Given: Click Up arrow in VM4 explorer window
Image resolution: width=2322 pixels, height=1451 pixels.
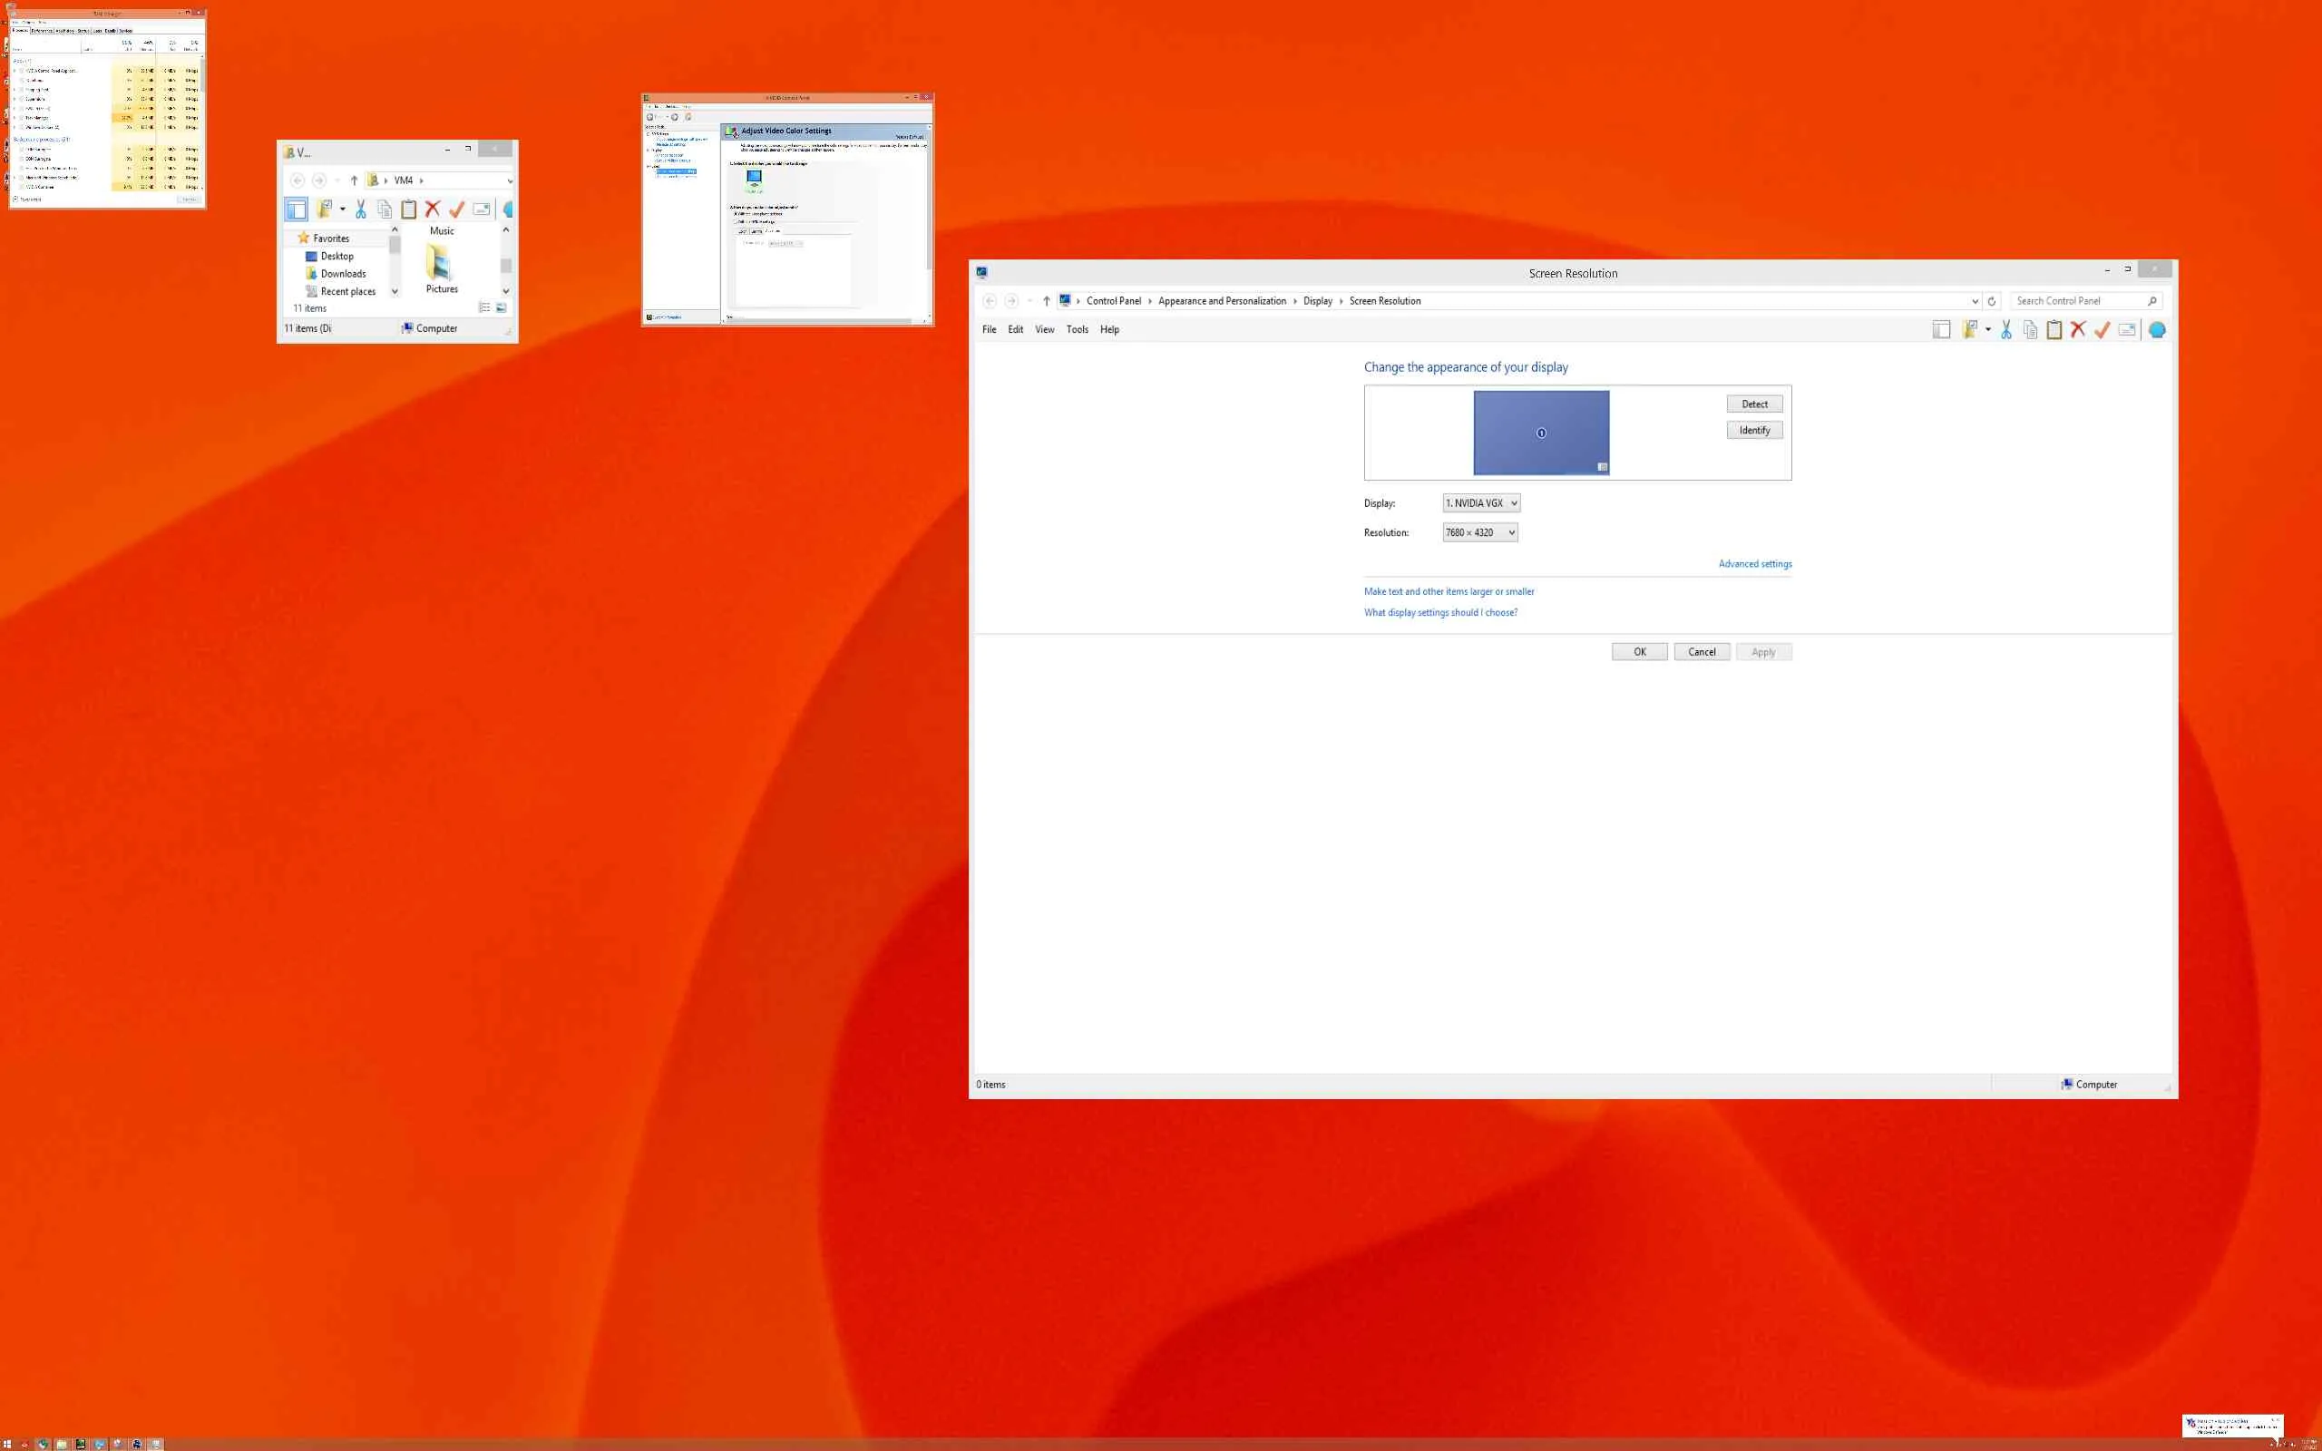Looking at the screenshot, I should (354, 180).
